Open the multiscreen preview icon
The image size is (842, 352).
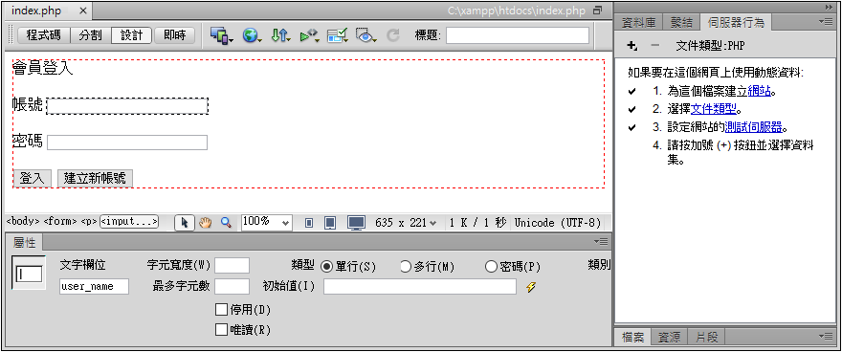221,35
